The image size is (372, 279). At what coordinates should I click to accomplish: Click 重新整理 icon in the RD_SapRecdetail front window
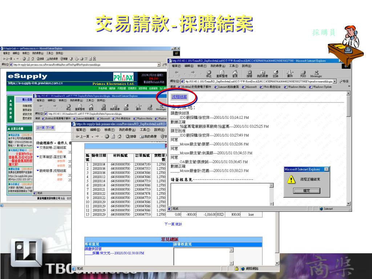click(222, 74)
